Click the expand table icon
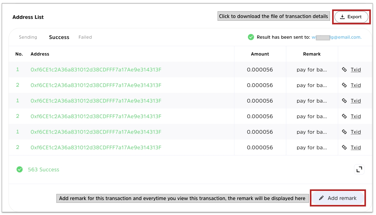Viewport: 376px width, 215px height. click(x=359, y=169)
